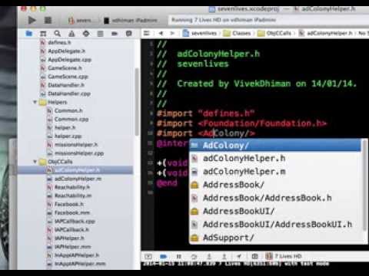The height and width of the screenshot is (276, 369).
Task: Open the Log navigator icon
Action: pos(129,33)
